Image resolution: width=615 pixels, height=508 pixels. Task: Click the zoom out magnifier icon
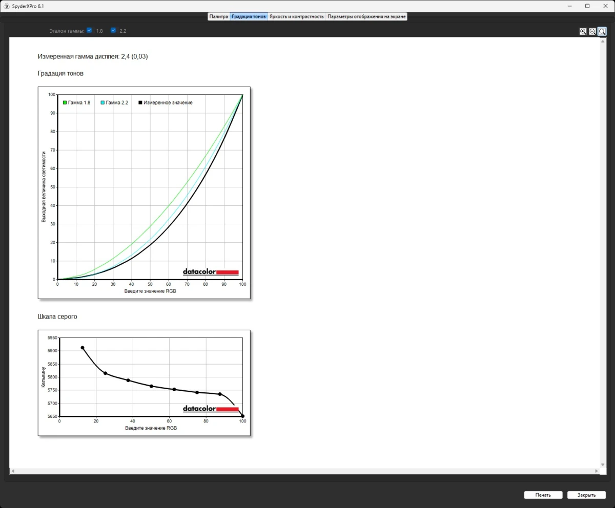pos(592,31)
